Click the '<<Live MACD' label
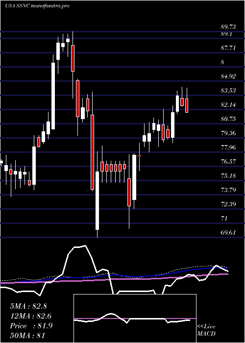The width and height of the screenshot is (245, 343). click(x=206, y=330)
